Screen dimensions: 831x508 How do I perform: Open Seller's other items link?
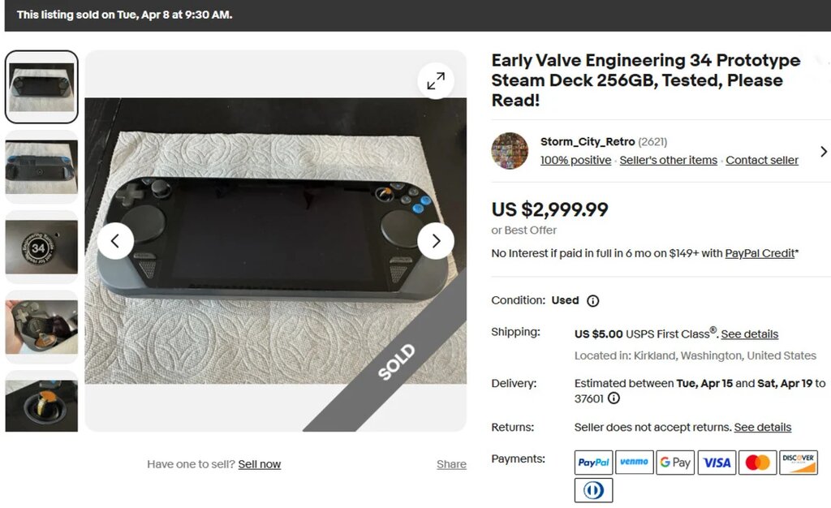[669, 160]
